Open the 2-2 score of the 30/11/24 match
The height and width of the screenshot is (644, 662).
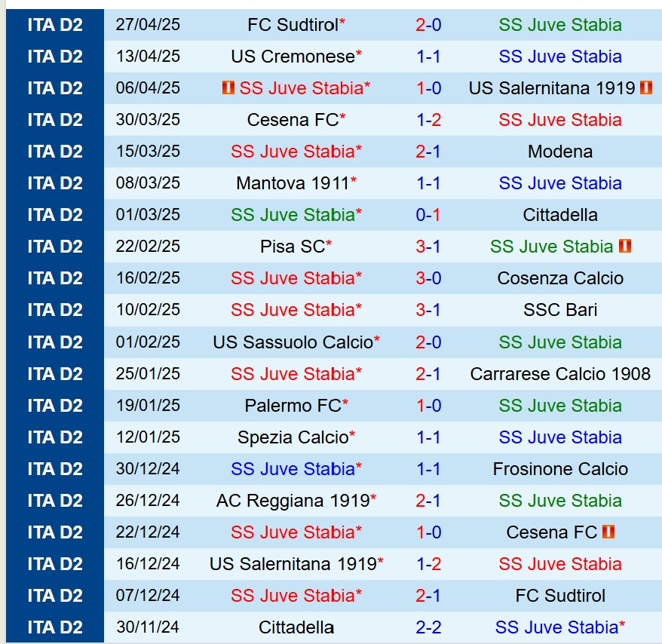(x=428, y=627)
